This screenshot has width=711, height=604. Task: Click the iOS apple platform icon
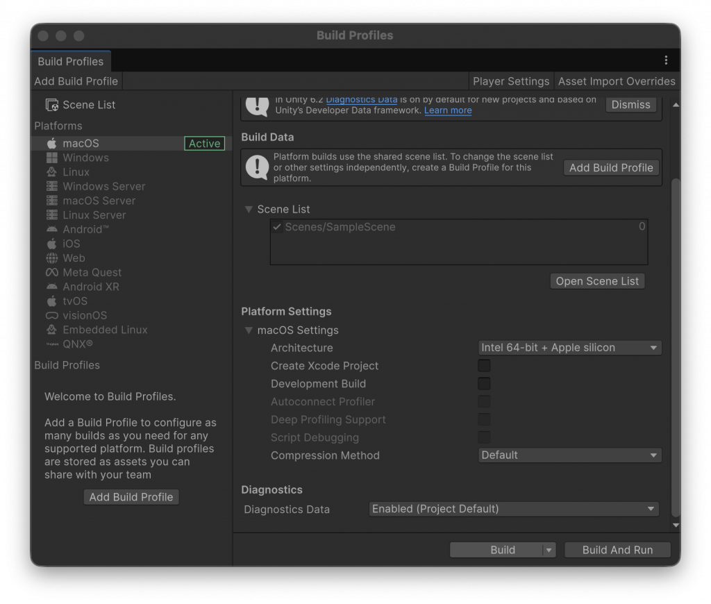(x=51, y=244)
